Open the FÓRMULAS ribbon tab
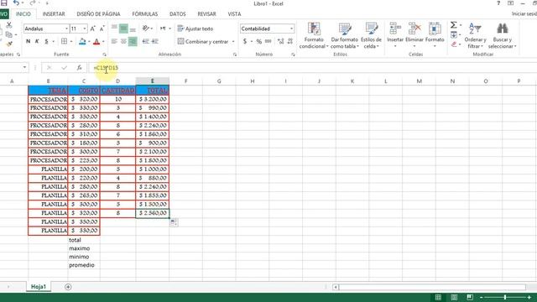This screenshot has width=537, height=302. (145, 14)
